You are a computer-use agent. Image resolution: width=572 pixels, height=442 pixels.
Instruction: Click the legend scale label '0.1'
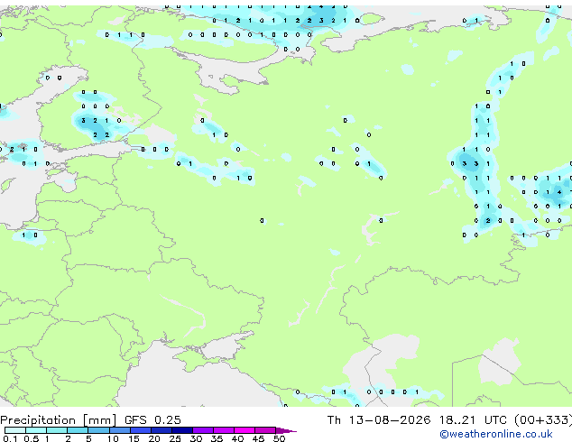click(10, 438)
